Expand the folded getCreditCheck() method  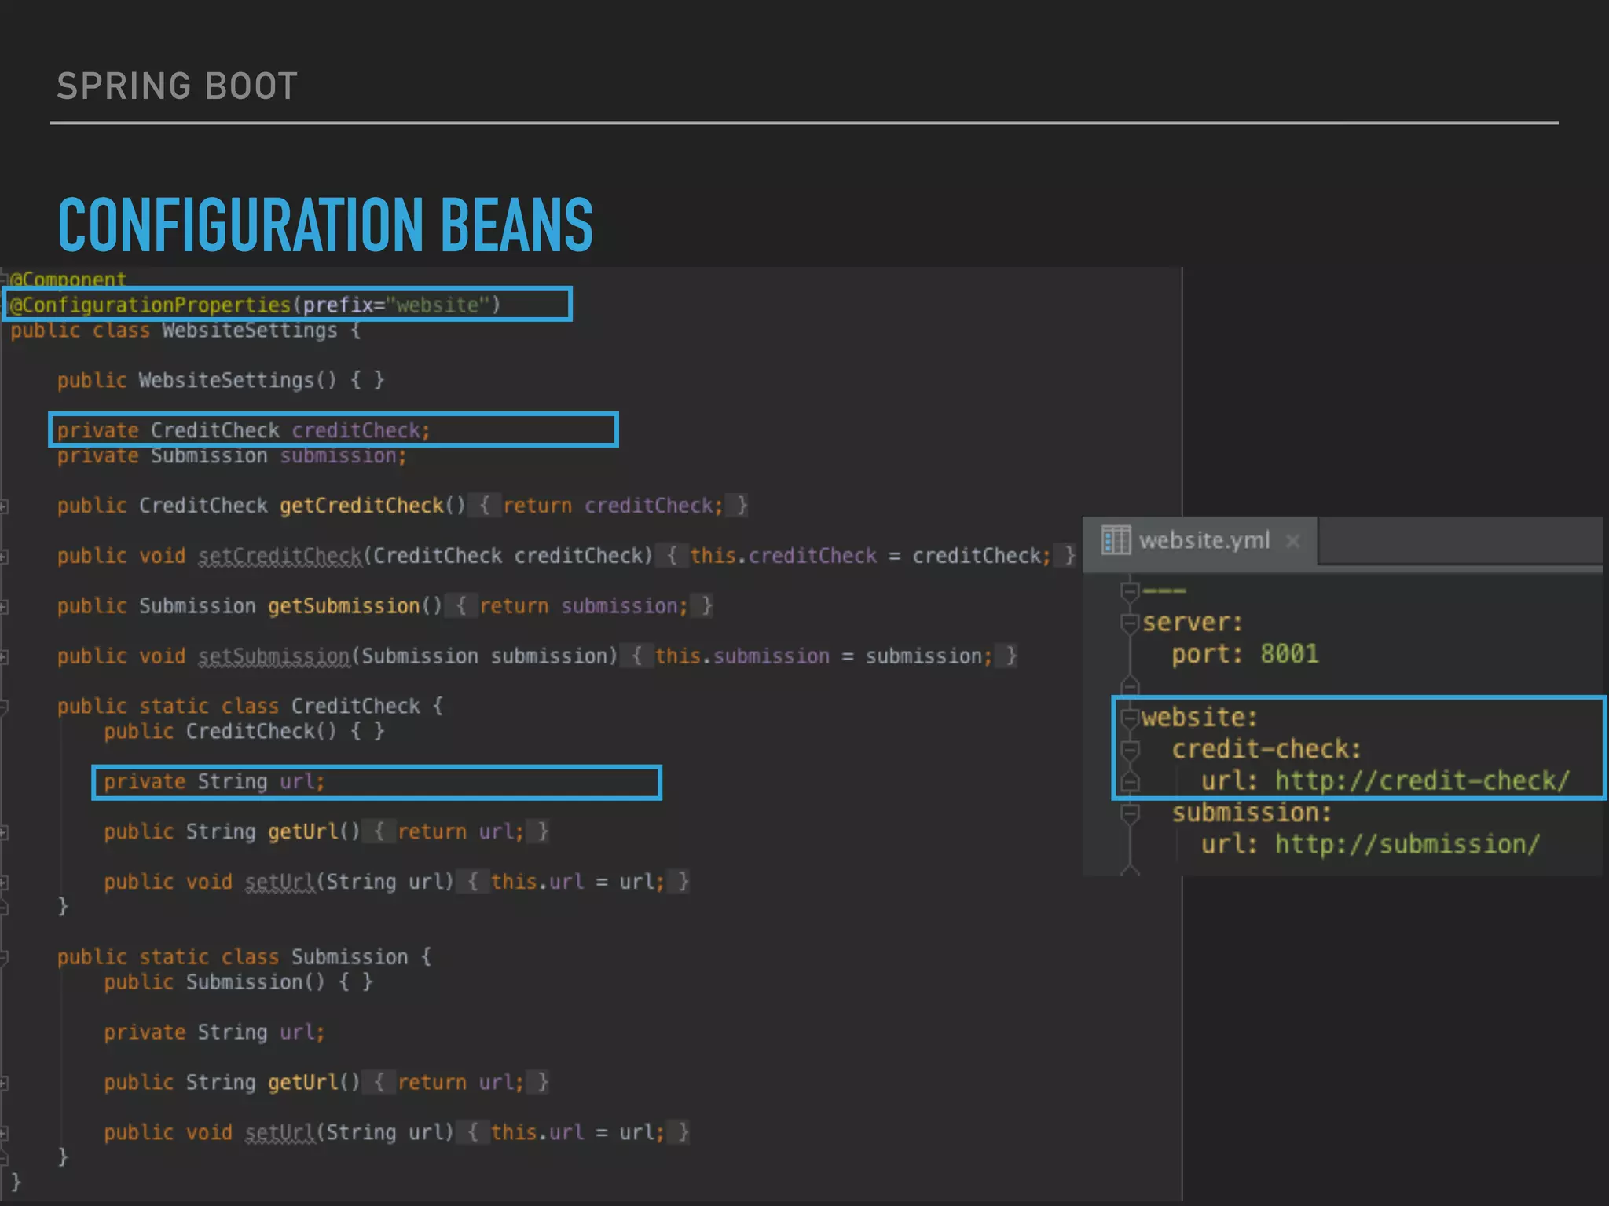(x=4, y=506)
